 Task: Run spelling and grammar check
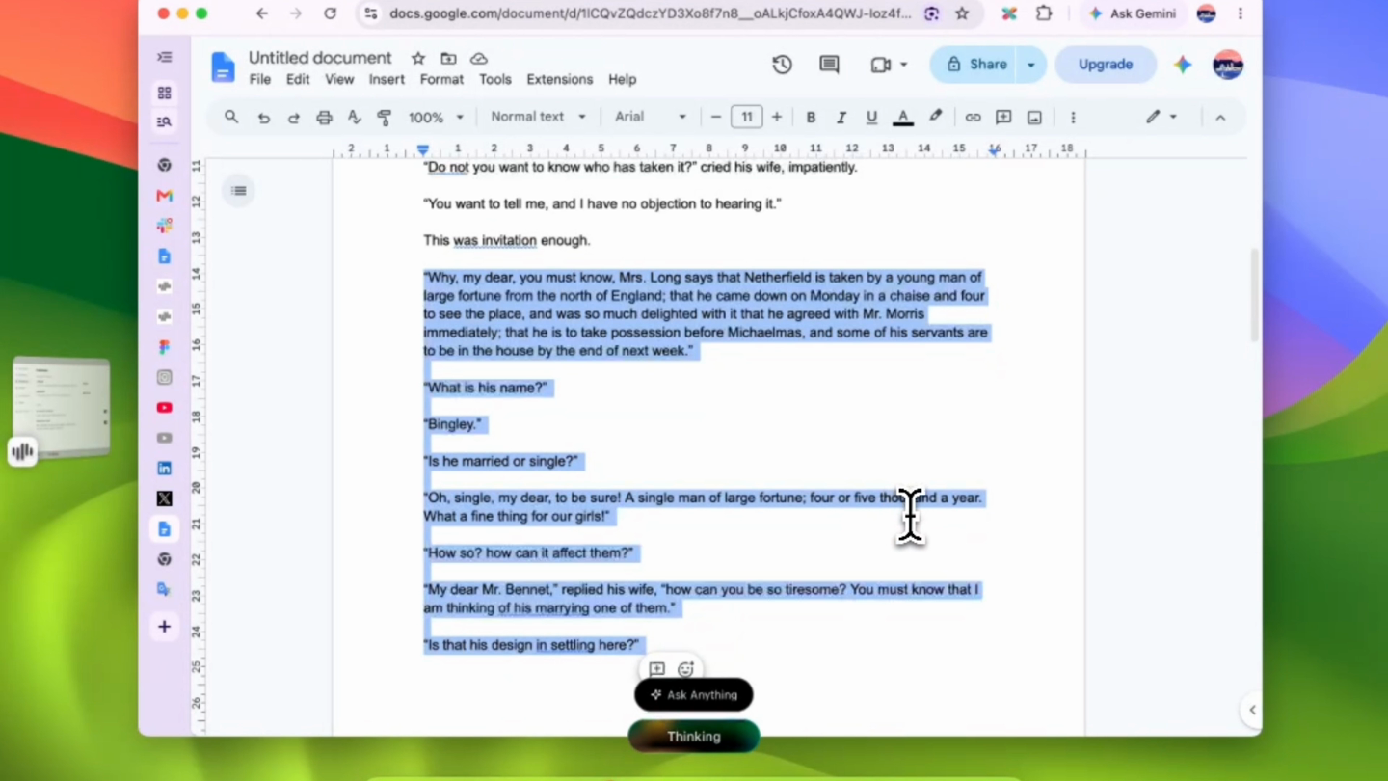click(x=355, y=118)
